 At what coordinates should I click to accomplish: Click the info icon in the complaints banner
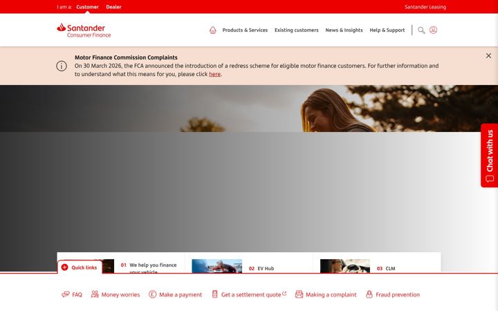tap(62, 66)
